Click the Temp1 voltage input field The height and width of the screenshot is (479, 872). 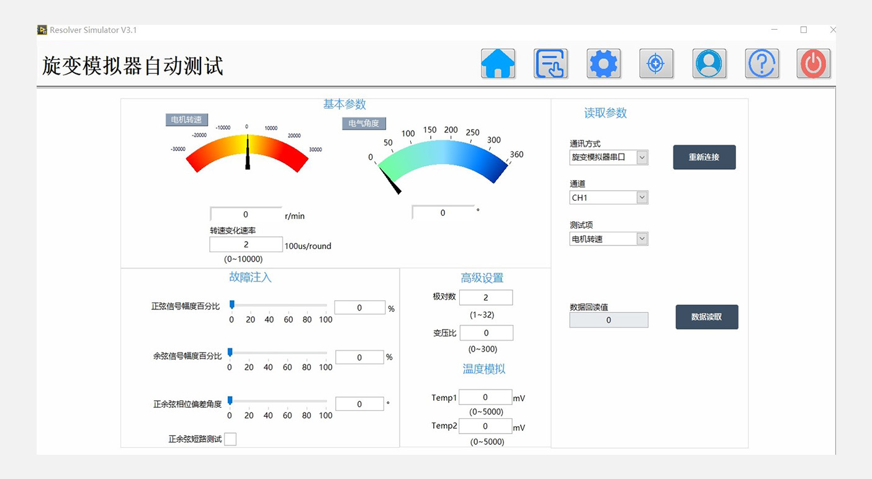pyautogui.click(x=485, y=398)
